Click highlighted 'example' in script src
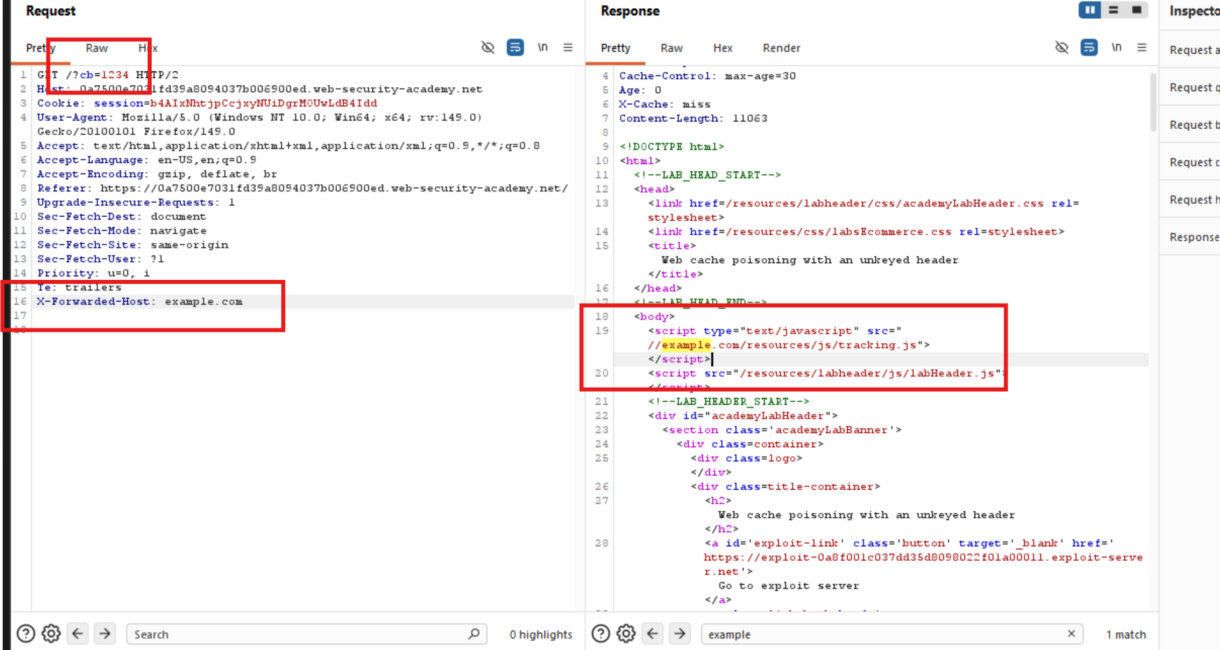 tap(686, 345)
